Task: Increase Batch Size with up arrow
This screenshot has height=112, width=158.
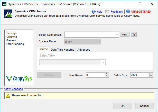Action: click(x=151, y=74)
